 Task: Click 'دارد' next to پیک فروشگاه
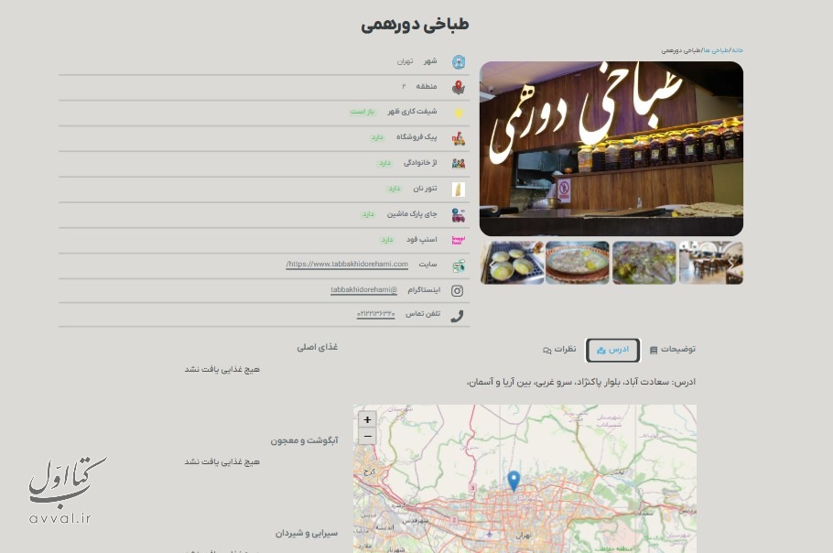tap(377, 137)
